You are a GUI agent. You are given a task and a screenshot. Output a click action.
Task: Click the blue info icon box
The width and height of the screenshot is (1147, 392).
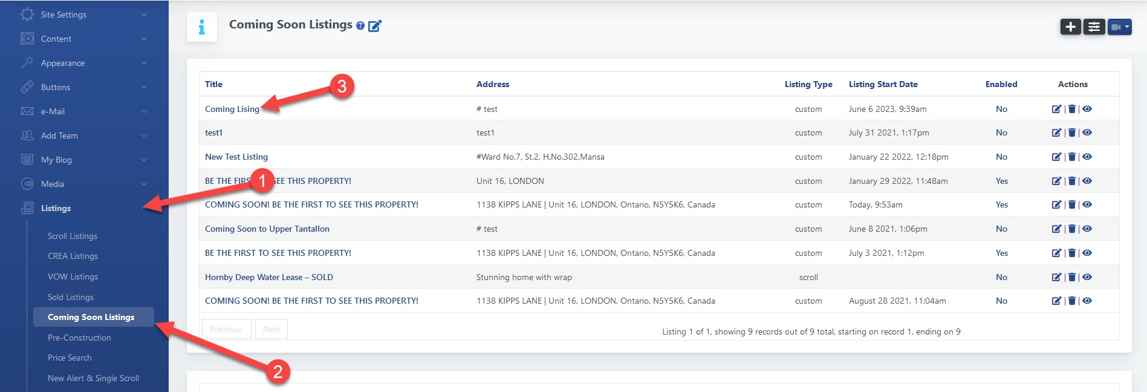pyautogui.click(x=202, y=27)
